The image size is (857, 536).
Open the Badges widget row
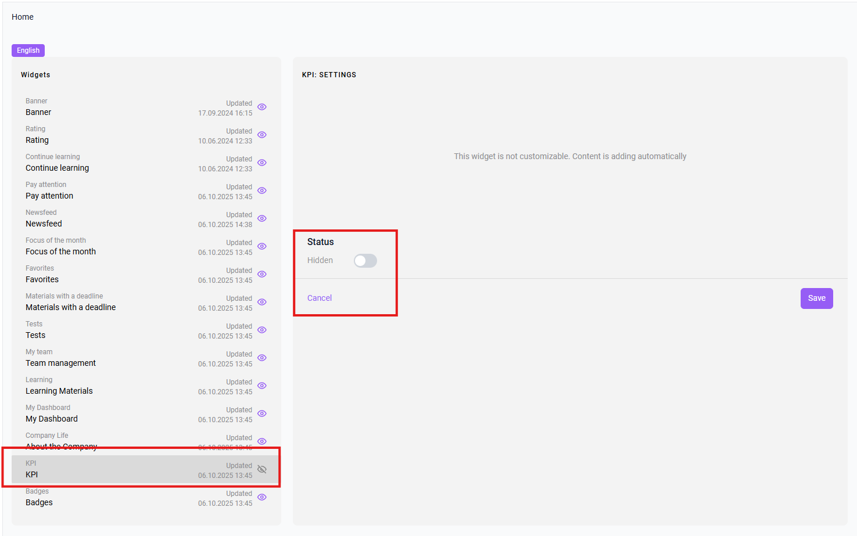click(x=145, y=497)
